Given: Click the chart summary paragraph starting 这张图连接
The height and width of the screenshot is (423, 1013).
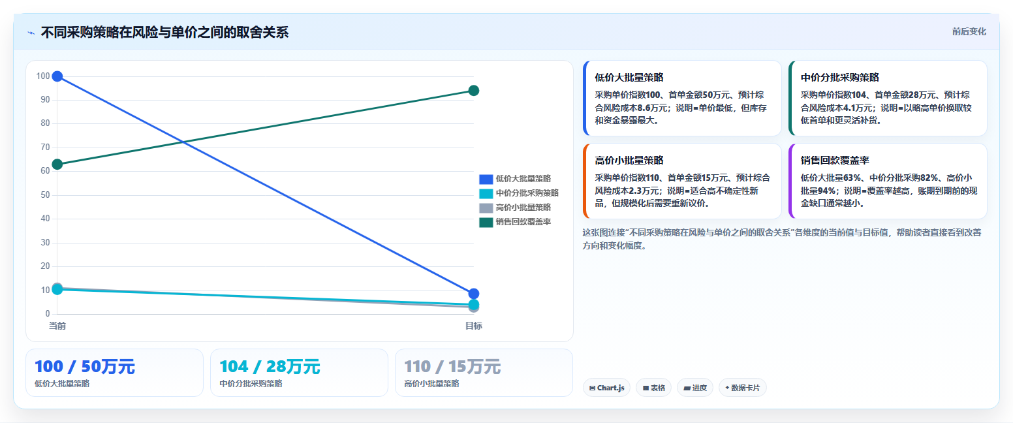Looking at the screenshot, I should 782,239.
